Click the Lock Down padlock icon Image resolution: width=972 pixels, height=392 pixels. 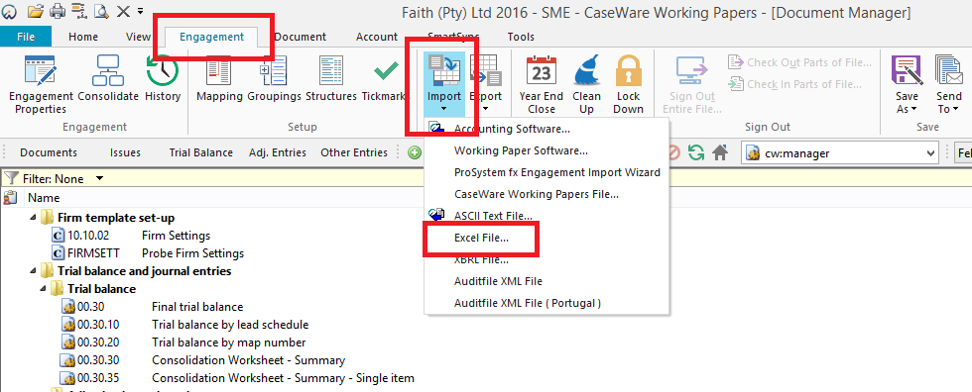click(629, 71)
